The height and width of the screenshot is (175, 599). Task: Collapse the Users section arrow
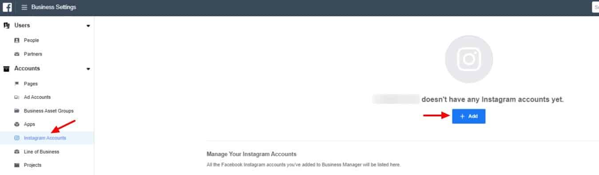88,26
